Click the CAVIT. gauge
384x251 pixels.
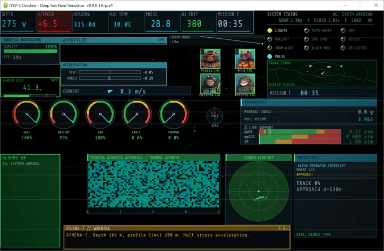point(137,114)
